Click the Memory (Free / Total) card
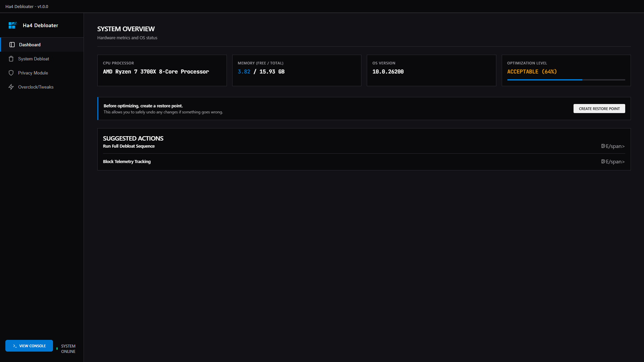 click(x=296, y=70)
